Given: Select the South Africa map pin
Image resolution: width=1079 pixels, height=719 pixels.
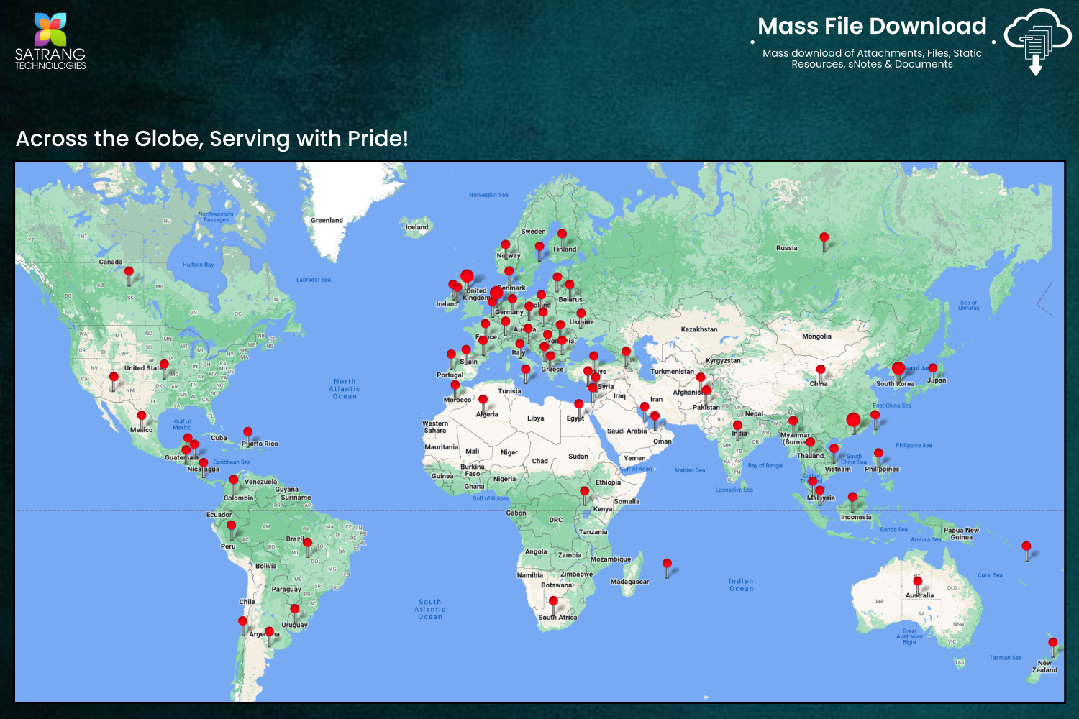Looking at the screenshot, I should click(553, 602).
